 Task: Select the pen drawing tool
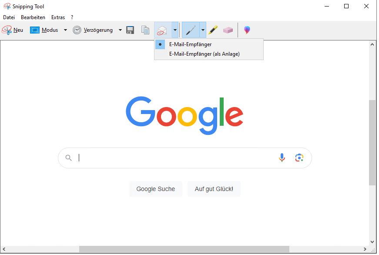(x=191, y=30)
